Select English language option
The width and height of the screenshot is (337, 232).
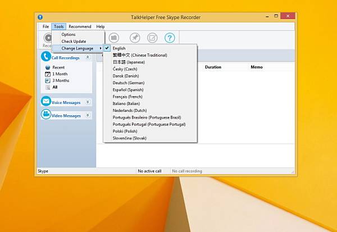[150, 48]
